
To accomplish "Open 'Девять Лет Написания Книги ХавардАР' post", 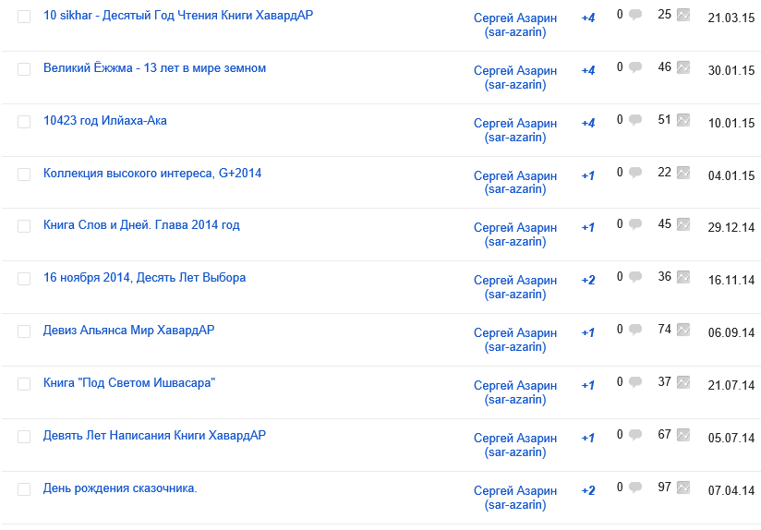I will 154,435.
